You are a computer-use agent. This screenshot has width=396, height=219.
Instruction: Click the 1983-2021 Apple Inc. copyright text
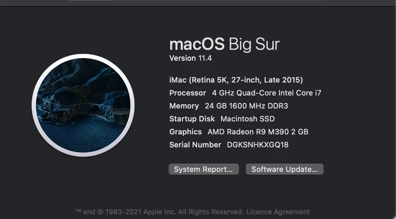[160, 212]
